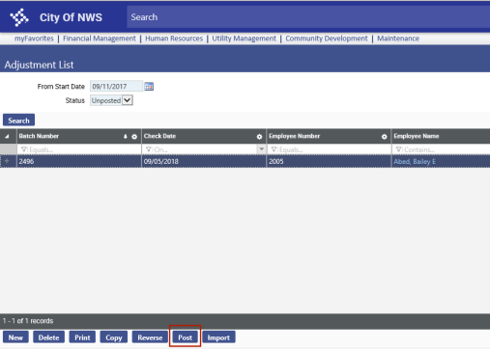490x349 pixels.
Task: Click the Employee Name column header
Action: click(x=441, y=136)
